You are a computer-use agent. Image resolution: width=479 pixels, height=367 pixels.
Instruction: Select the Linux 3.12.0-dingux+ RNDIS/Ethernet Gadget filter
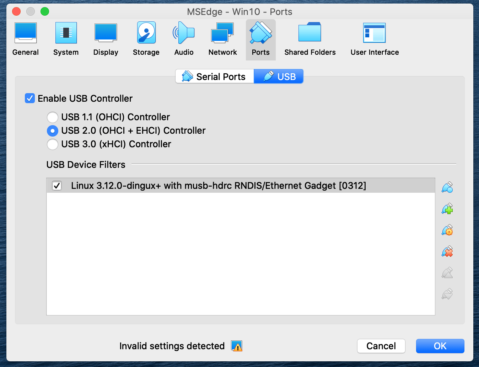coord(241,186)
